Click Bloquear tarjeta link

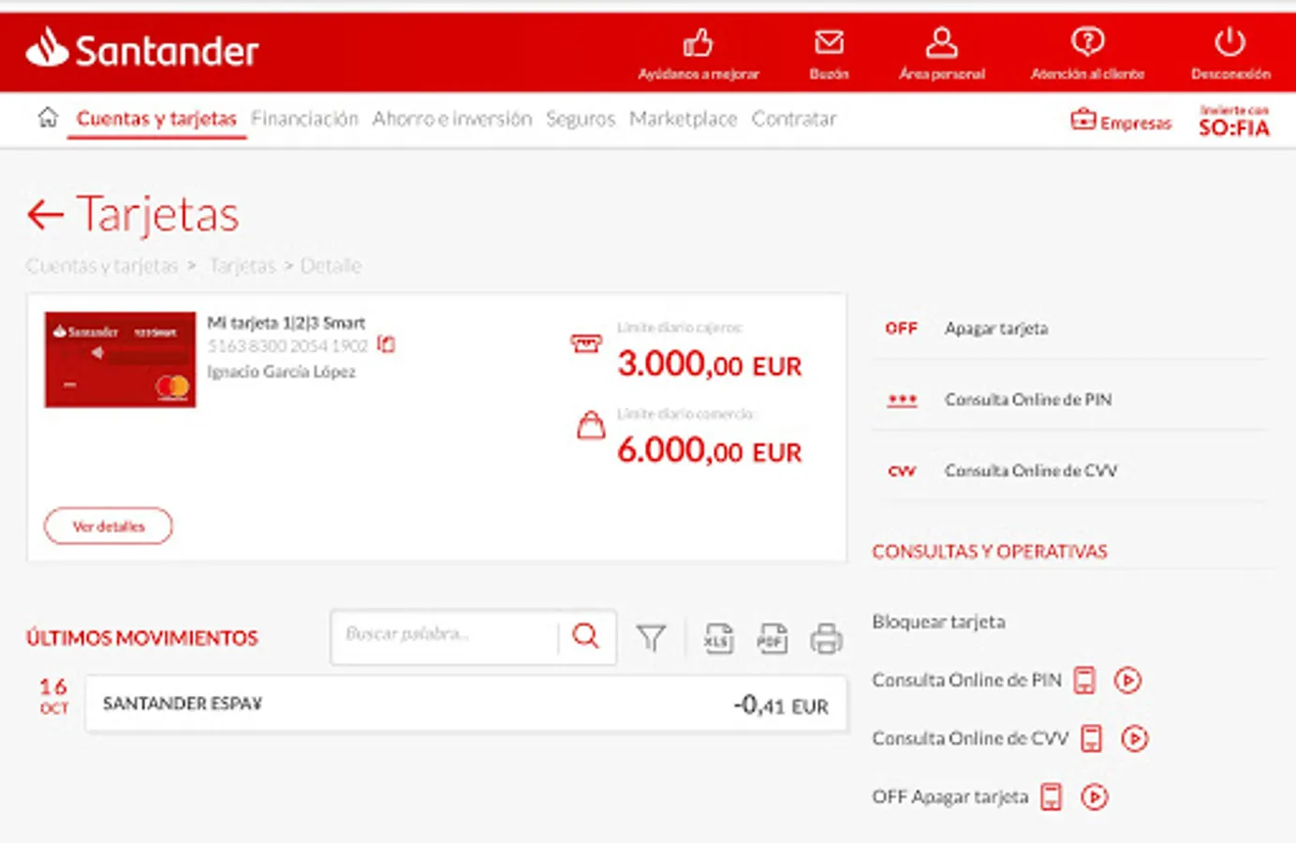(938, 622)
